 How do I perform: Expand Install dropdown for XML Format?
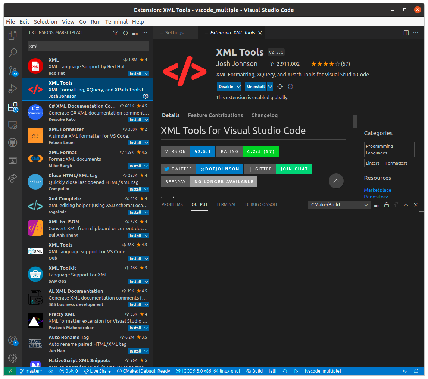pos(146,166)
